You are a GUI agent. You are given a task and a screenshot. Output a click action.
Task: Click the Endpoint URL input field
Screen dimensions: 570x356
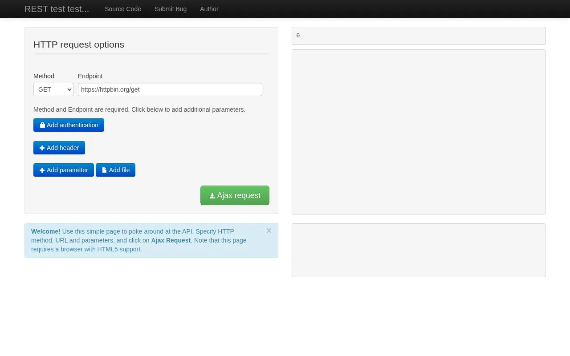click(170, 89)
